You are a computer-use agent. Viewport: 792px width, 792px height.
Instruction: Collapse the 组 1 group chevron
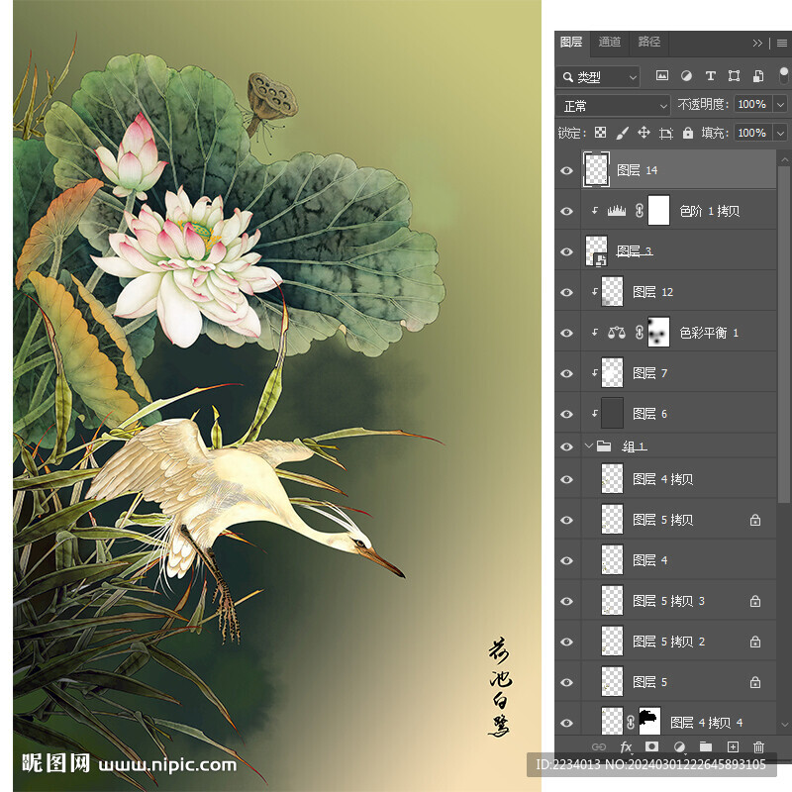click(588, 446)
